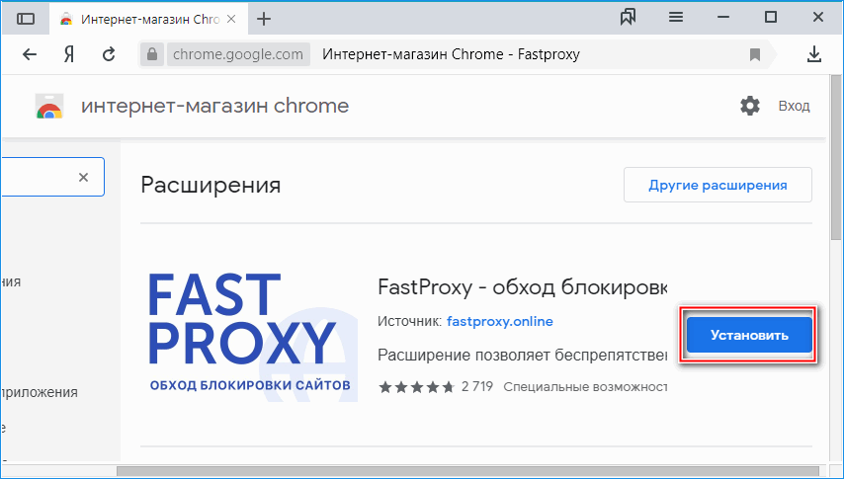
Task: Click the lock site security icon
Action: coord(150,54)
